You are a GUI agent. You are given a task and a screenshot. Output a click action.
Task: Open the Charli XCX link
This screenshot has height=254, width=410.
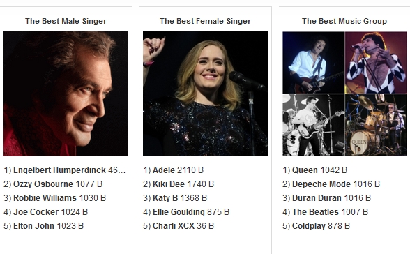[x=174, y=226]
